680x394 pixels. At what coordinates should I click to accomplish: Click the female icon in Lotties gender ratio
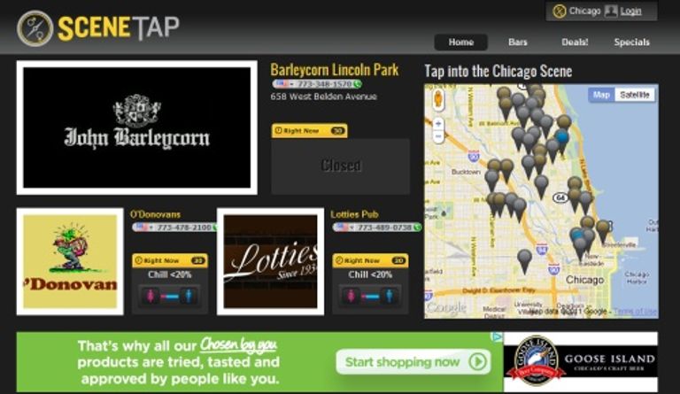[351, 296]
